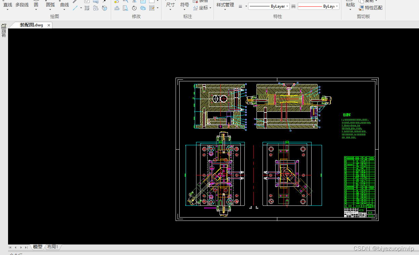Click the linetype icon between ByLayer boxes

coord(293,6)
